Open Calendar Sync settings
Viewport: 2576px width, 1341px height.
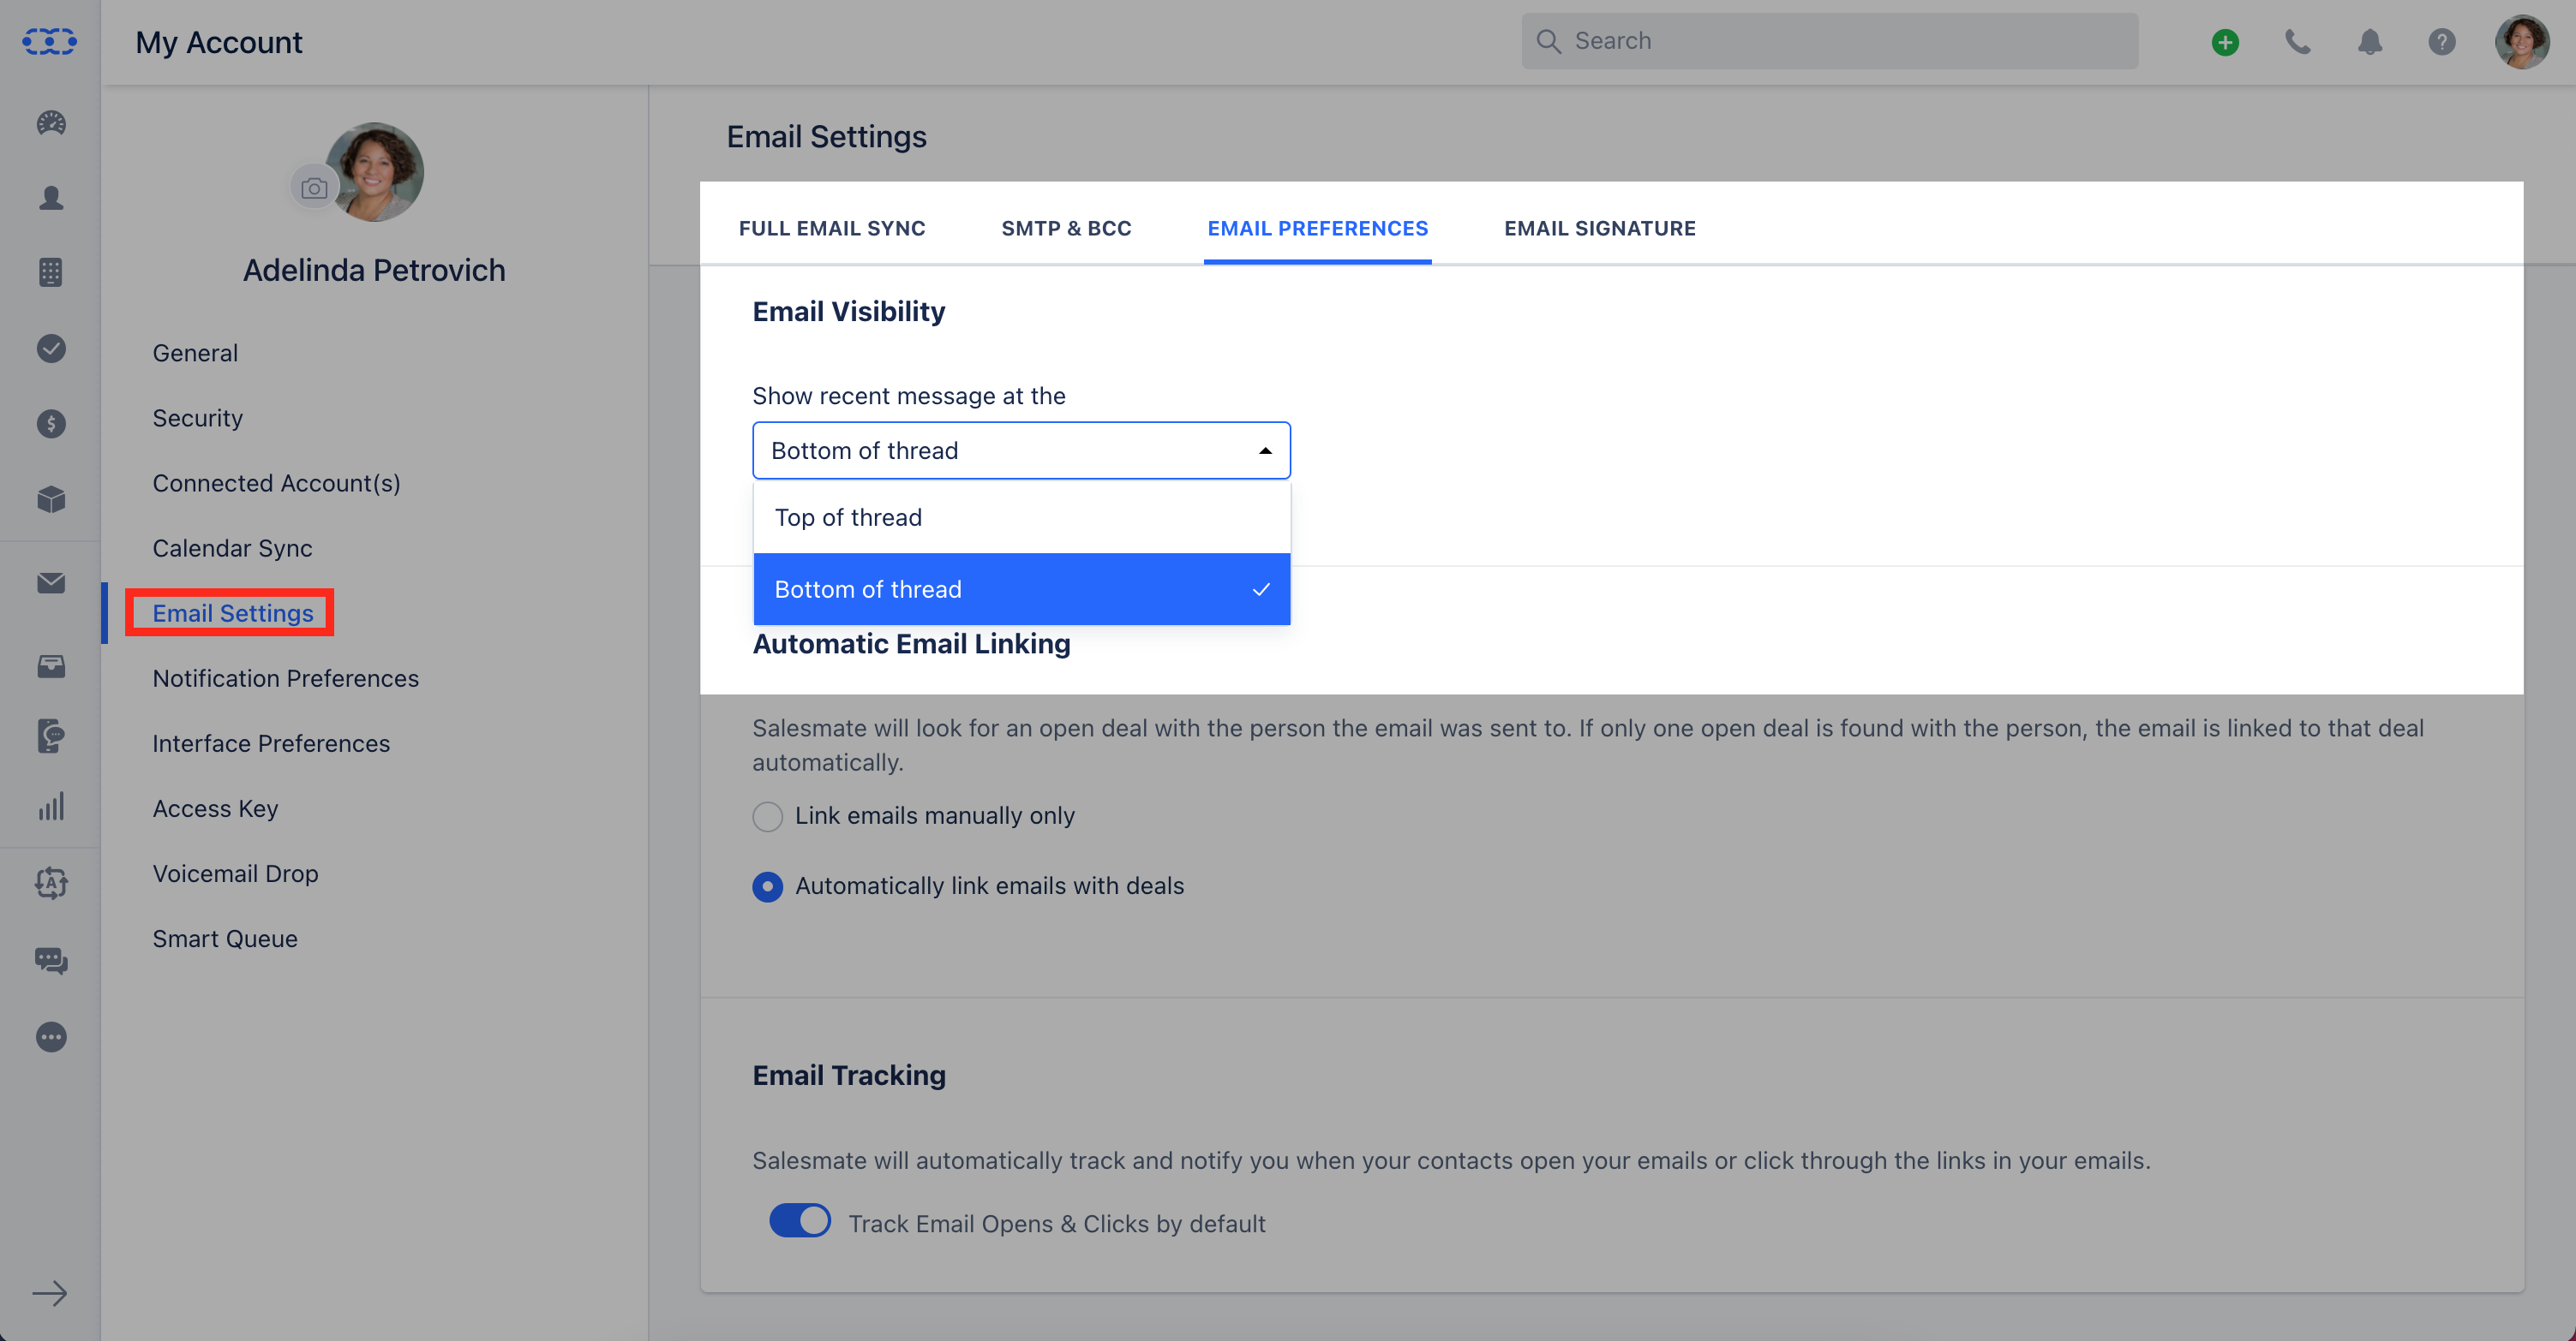[232, 547]
